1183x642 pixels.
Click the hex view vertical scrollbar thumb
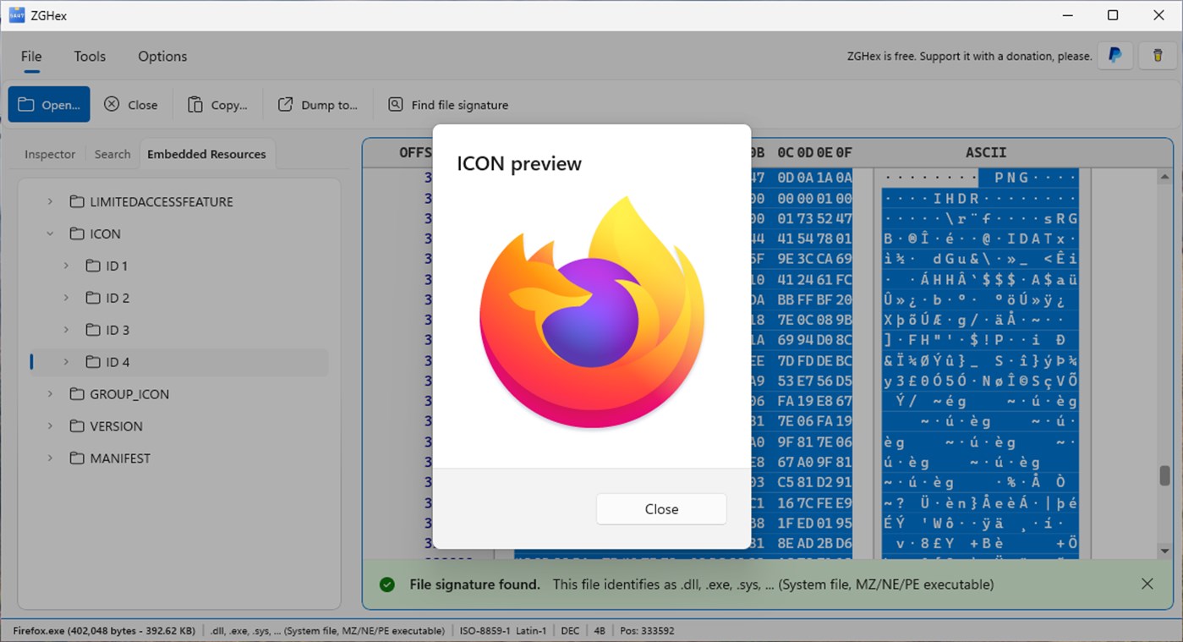(1164, 475)
